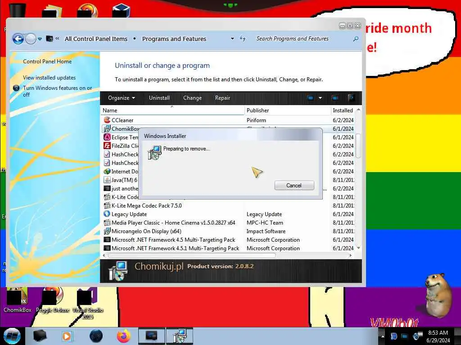Minimize the Programs and Features window
The width and height of the screenshot is (461, 345).
click(342, 26)
